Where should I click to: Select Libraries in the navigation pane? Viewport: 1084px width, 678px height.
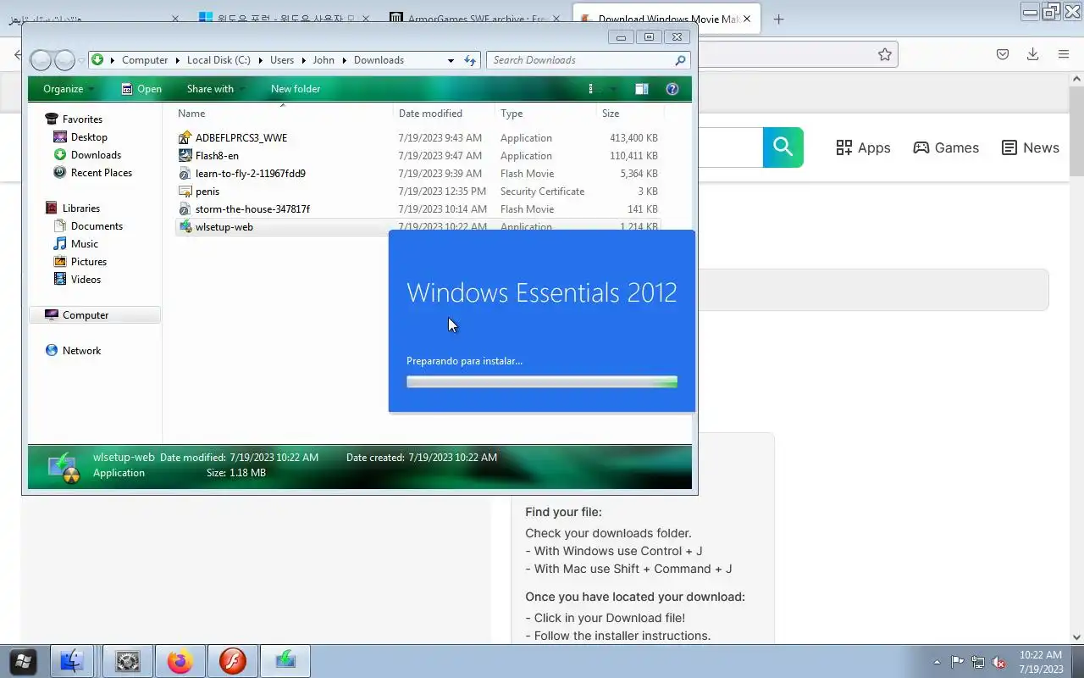pyautogui.click(x=80, y=208)
